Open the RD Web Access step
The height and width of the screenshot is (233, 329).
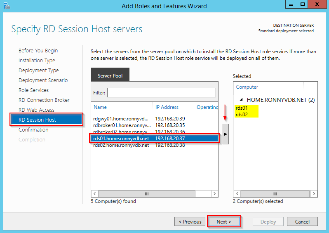click(x=36, y=110)
